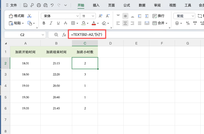Click the Increase Font Size icon
This screenshot has height=134, width=204.
coord(101,16)
